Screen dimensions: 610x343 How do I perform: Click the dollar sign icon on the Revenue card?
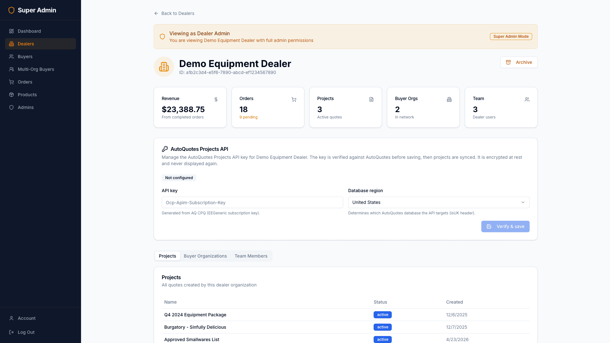pyautogui.click(x=216, y=99)
